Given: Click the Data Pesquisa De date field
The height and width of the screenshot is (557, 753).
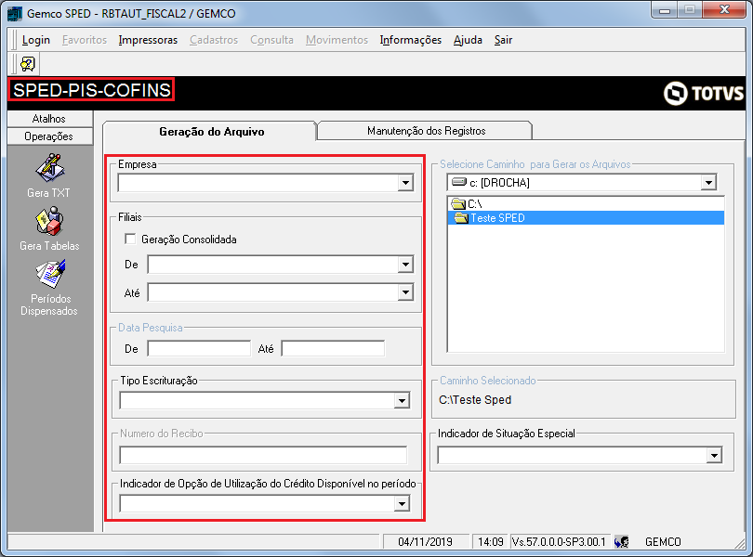Looking at the screenshot, I should [x=199, y=348].
